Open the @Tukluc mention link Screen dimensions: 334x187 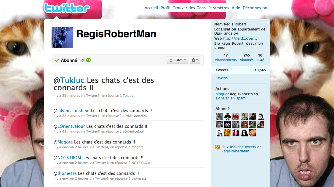69,80
